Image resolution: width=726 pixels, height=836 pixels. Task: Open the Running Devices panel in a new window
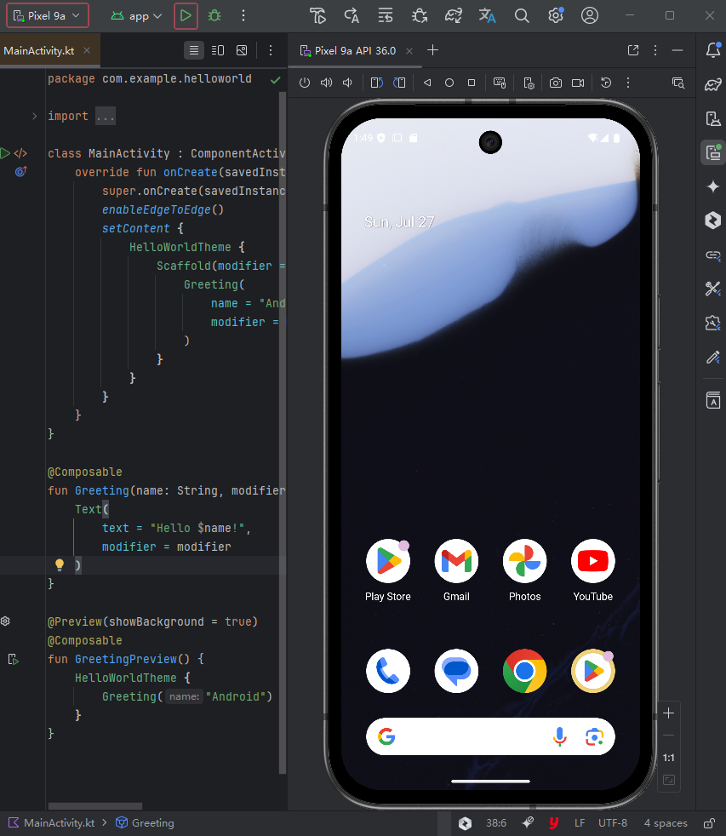click(633, 50)
